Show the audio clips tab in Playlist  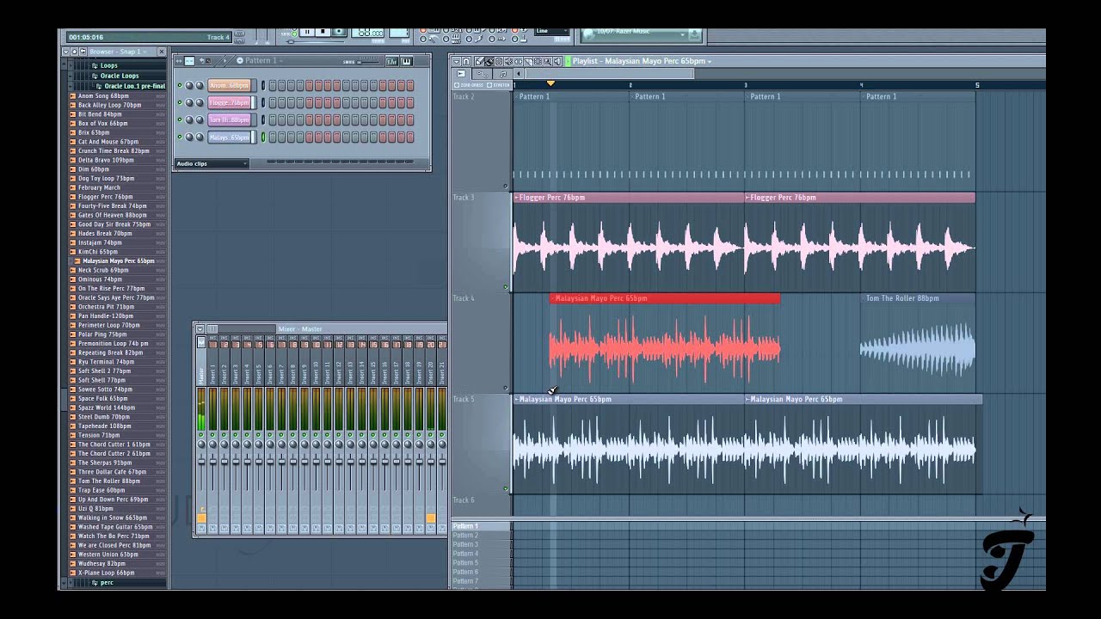coord(461,74)
